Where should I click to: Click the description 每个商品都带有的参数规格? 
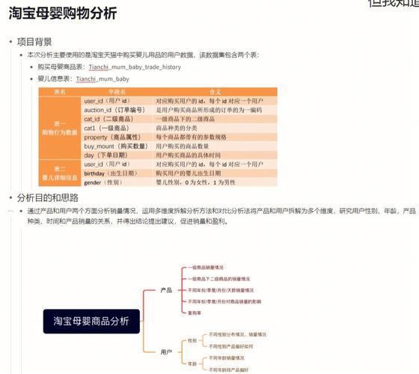coord(191,138)
